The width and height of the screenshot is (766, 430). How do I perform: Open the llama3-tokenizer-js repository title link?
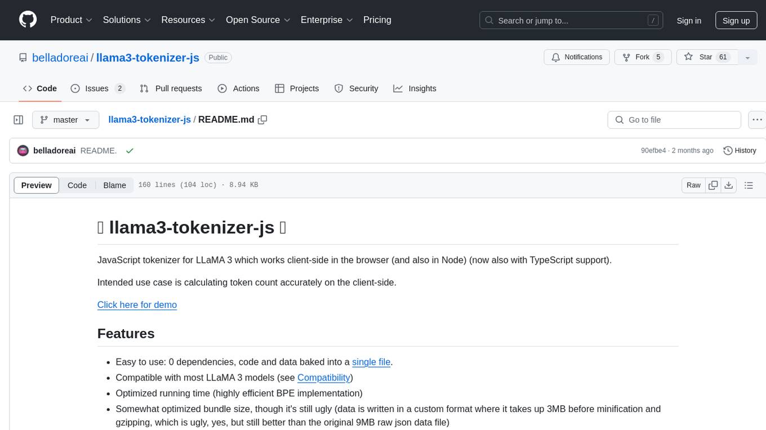tap(148, 57)
